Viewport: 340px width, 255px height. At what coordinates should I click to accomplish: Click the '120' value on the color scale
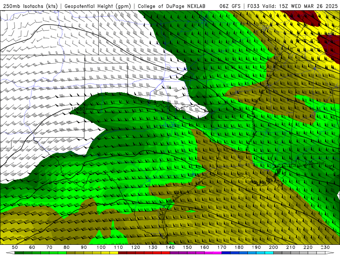click(x=136, y=247)
